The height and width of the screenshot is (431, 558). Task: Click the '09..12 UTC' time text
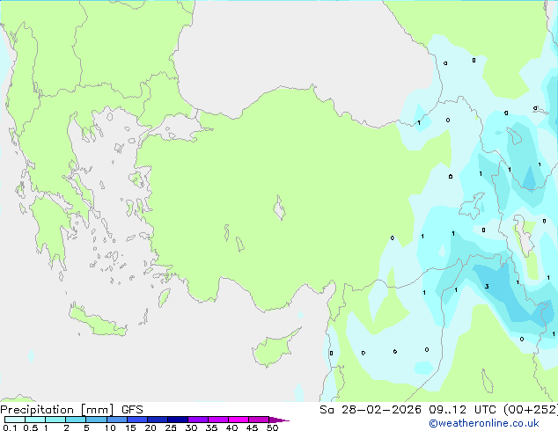(x=462, y=410)
